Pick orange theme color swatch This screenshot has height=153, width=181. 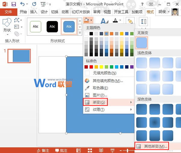click(112, 34)
